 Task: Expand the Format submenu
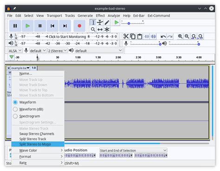(38, 157)
